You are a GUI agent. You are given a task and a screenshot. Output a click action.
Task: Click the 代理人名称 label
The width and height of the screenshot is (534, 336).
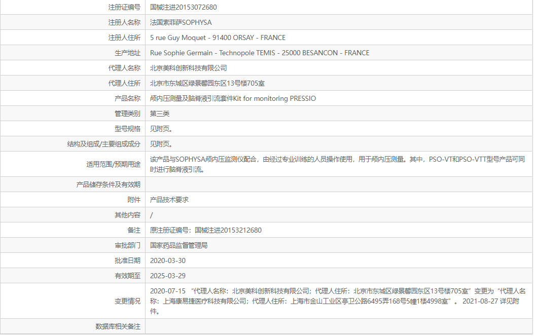click(124, 68)
